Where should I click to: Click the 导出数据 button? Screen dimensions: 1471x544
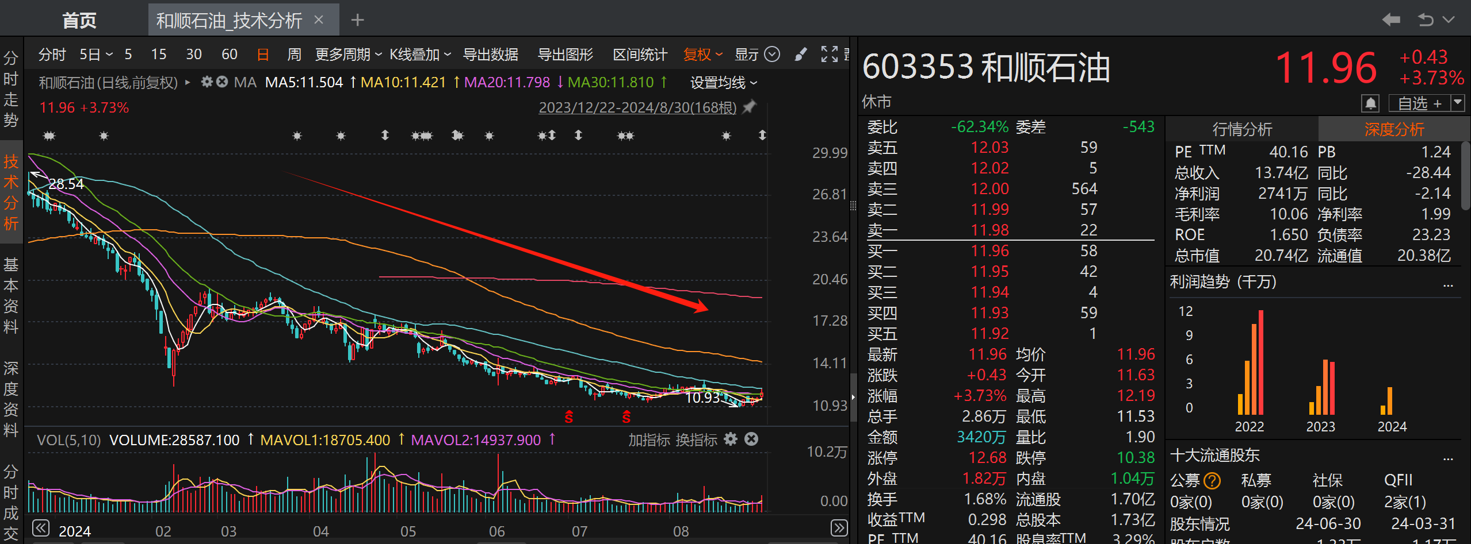point(491,55)
